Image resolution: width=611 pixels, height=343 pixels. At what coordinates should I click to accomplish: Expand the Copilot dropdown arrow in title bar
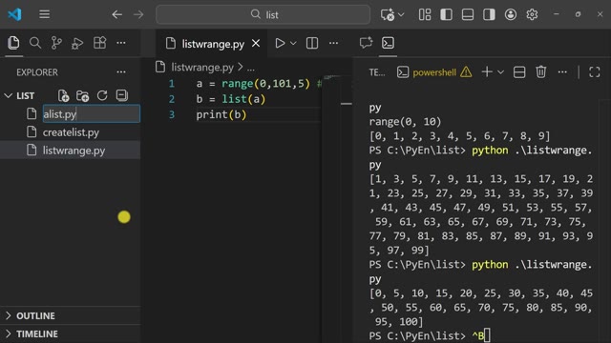(401, 15)
